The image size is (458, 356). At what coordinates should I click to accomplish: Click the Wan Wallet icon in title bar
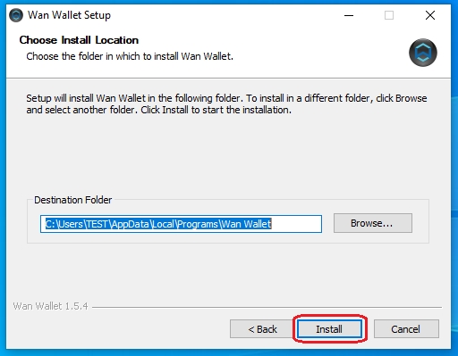pos(16,15)
